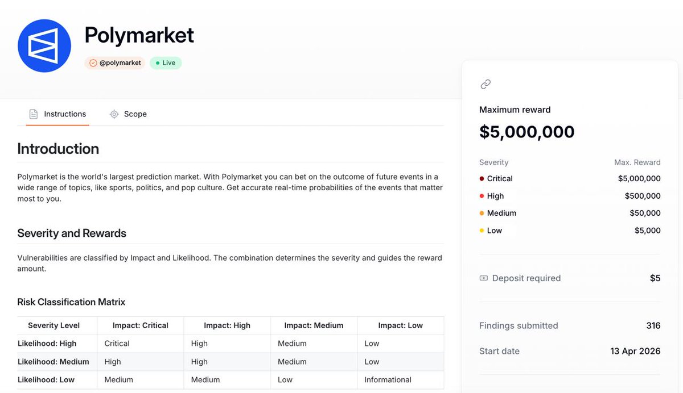Click the $5,000,000 Critical reward value
This screenshot has height=393, width=683.
click(639, 178)
